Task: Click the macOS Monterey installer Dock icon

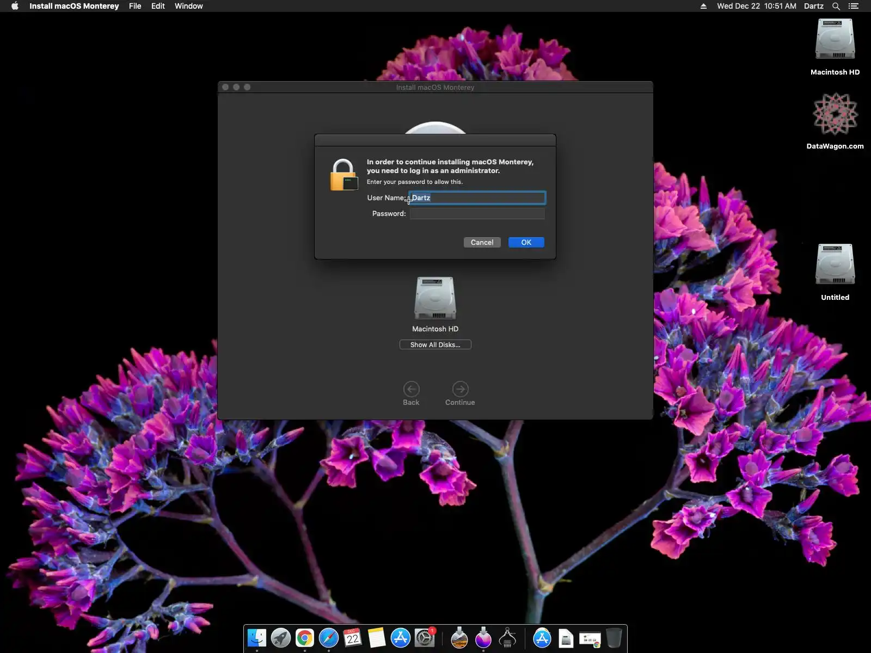Action: click(x=483, y=638)
